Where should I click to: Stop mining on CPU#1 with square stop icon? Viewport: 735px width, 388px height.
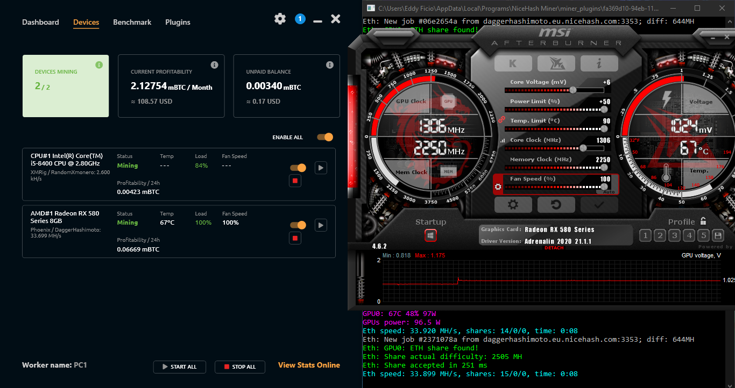tap(295, 181)
